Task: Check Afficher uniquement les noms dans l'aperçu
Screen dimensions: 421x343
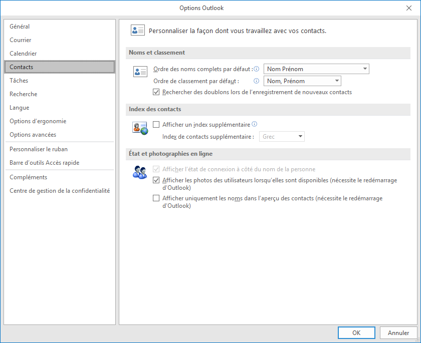Action: click(156, 198)
